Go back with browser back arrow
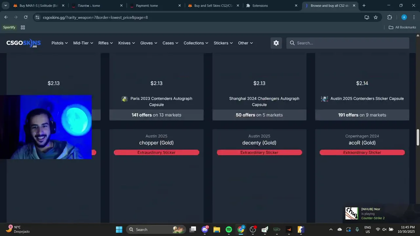This screenshot has width=420, height=236. (6, 17)
